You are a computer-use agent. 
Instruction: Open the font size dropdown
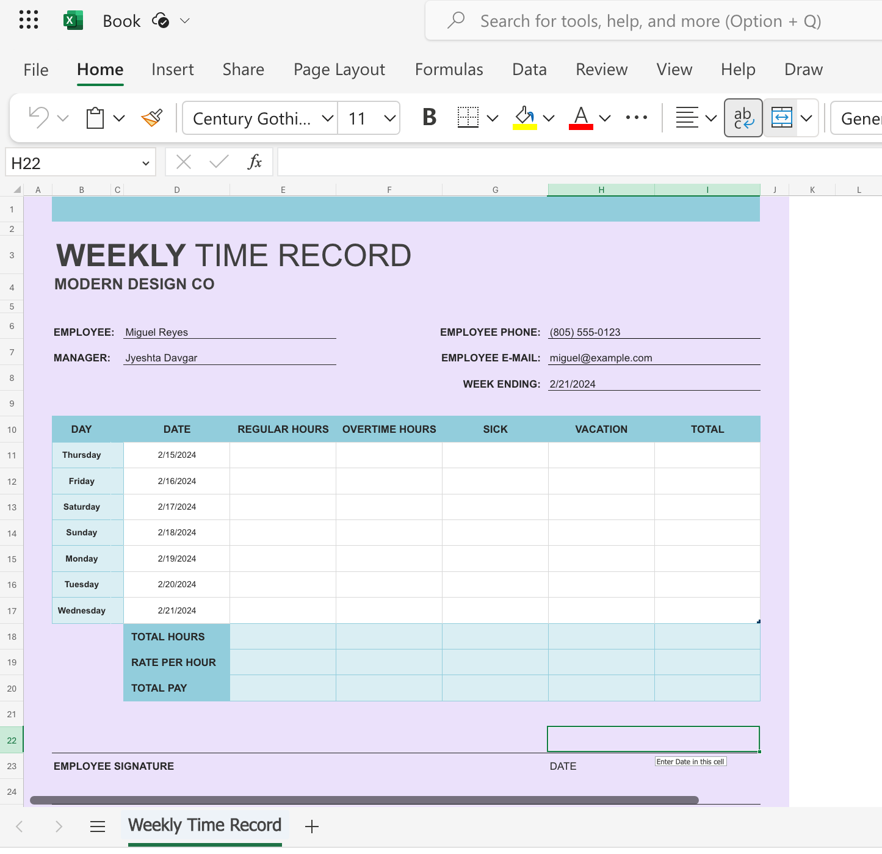click(390, 118)
